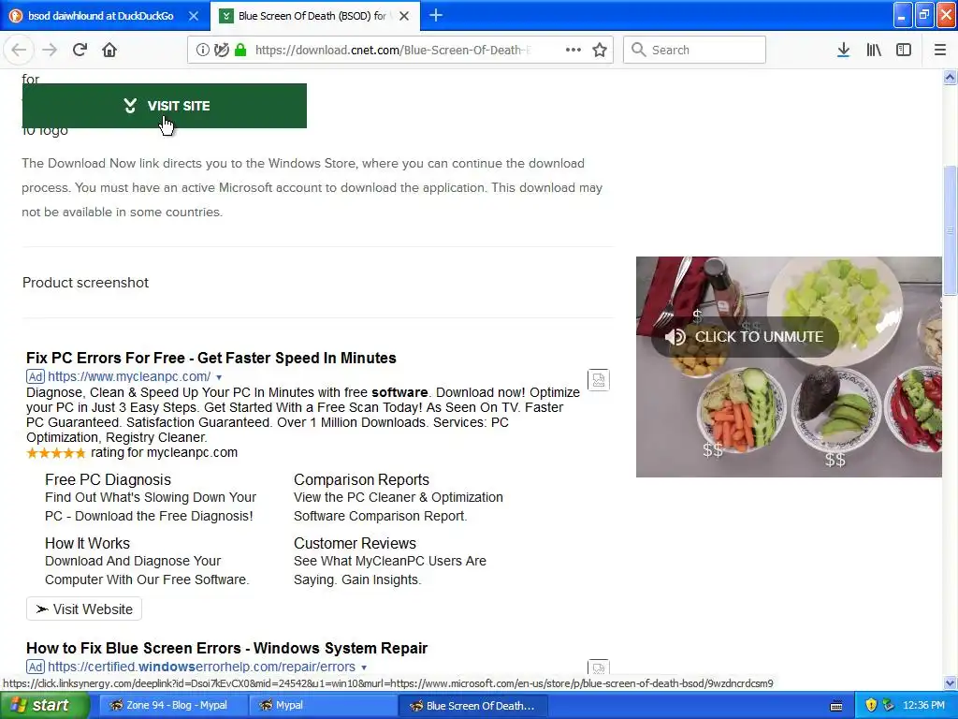Click the image icon beside mycleanpc ad
This screenshot has width=958, height=719.
coord(598,380)
